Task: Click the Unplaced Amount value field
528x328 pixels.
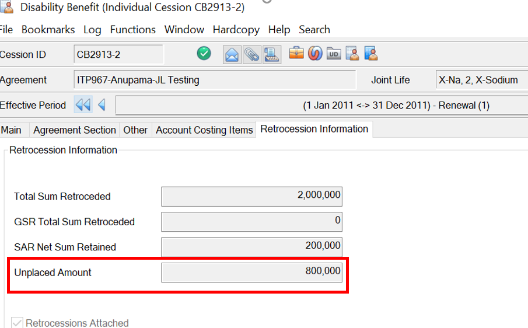Action: click(251, 273)
